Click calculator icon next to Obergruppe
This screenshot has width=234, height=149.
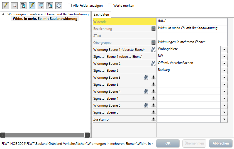[x=153, y=43]
